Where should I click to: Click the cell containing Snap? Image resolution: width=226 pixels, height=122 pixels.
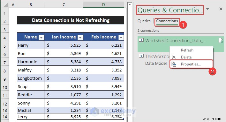pyautogui.click(x=31, y=86)
